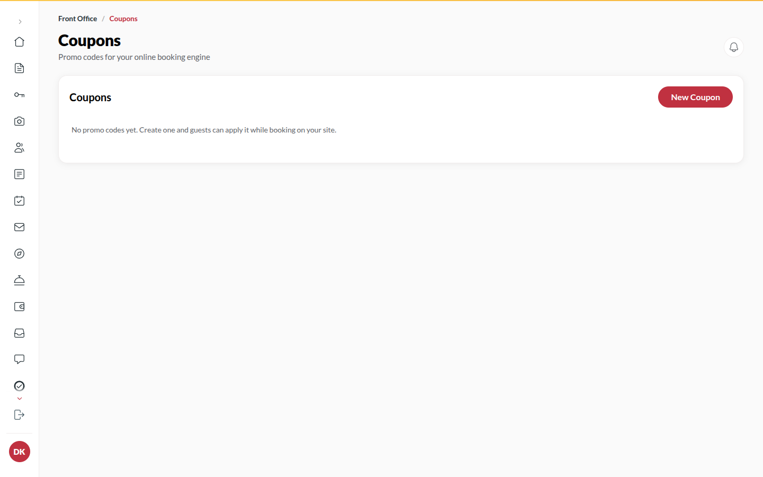
Task: Open notifications bell icon
Action: pos(734,47)
